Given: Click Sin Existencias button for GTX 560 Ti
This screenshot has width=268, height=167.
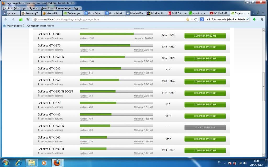Looking at the screenshot, I should pos(205,127).
